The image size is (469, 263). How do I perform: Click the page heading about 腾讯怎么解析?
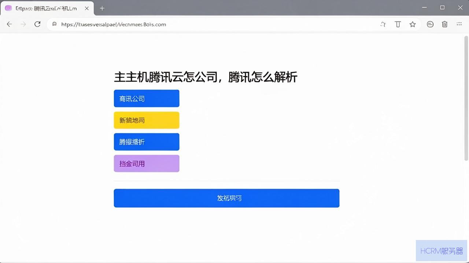click(x=206, y=77)
